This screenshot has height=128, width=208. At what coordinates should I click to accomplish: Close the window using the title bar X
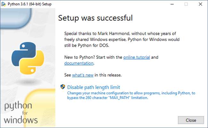[201, 4]
